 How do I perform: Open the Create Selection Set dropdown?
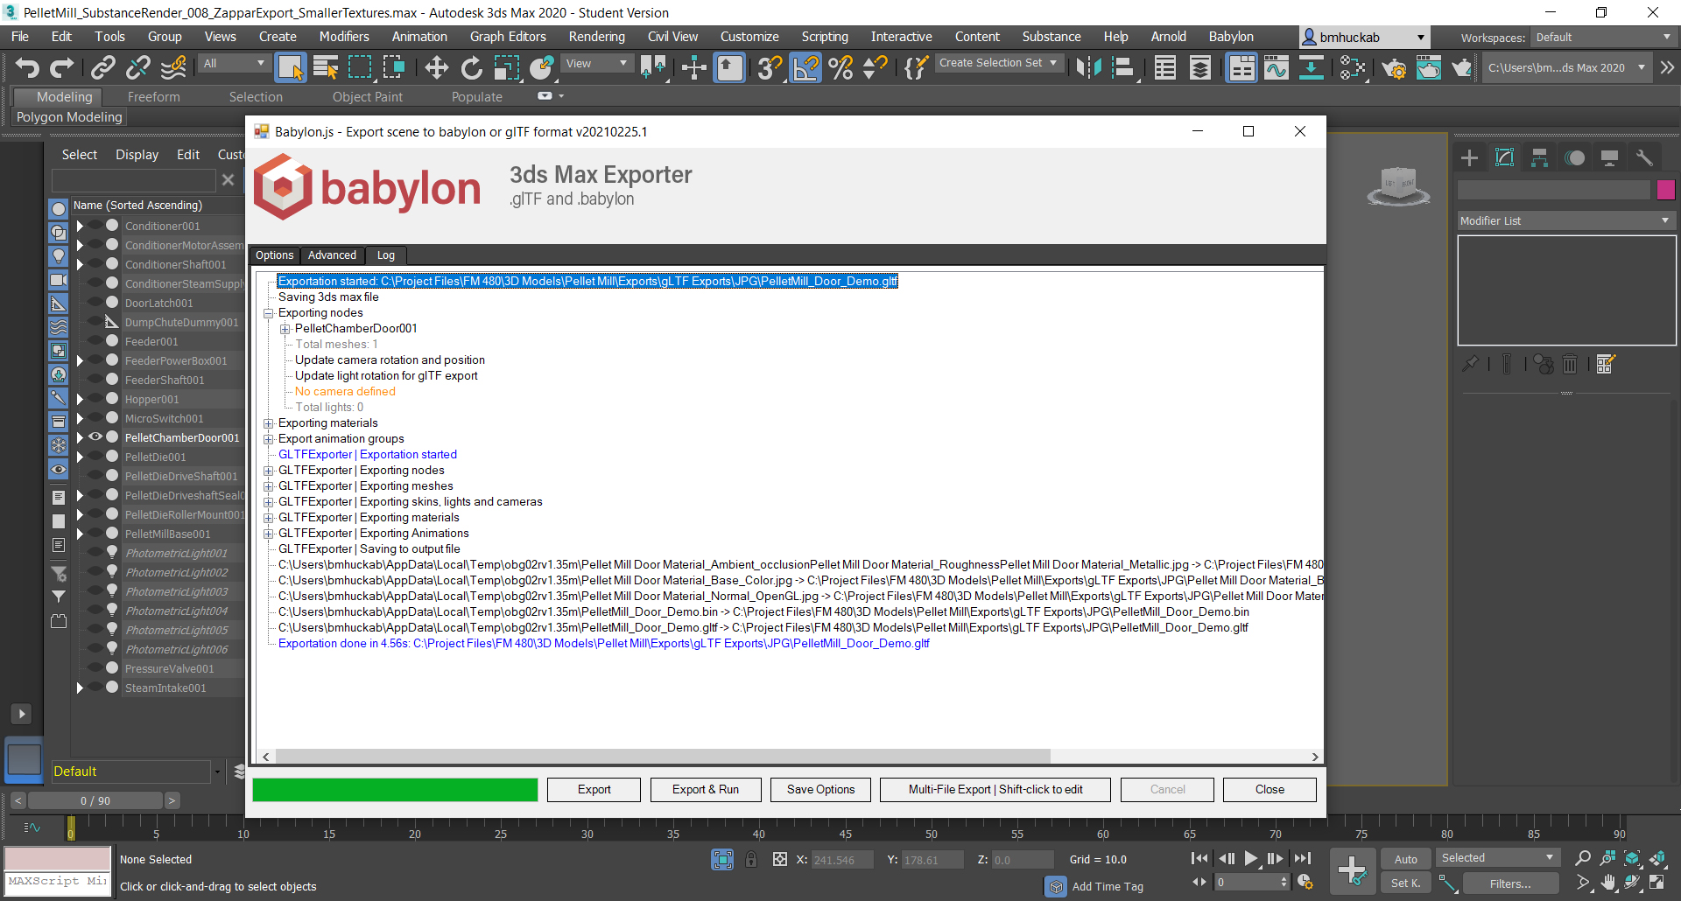click(998, 63)
